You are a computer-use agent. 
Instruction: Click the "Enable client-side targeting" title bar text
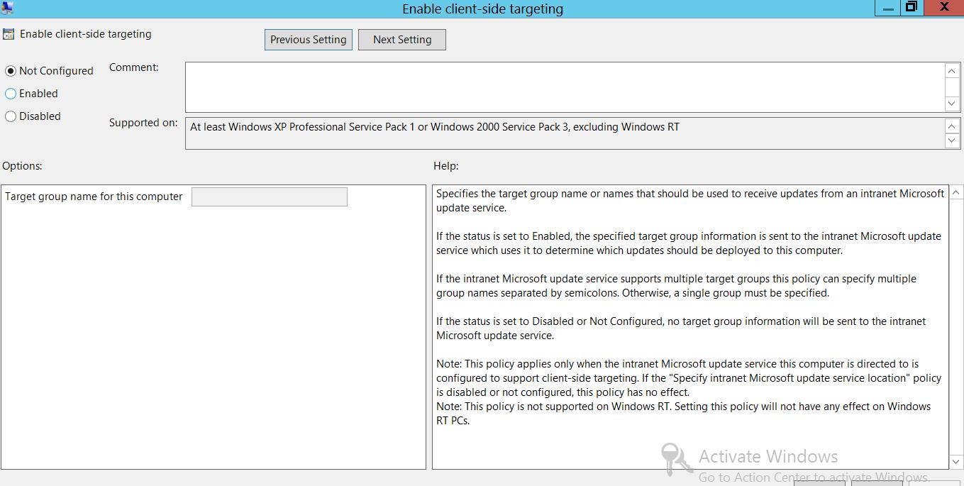[482, 9]
